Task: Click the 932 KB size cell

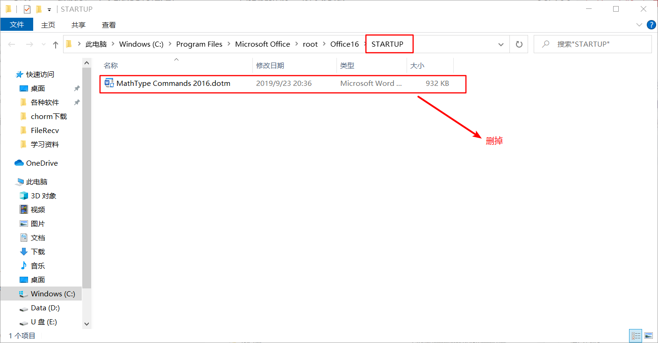Action: [437, 84]
